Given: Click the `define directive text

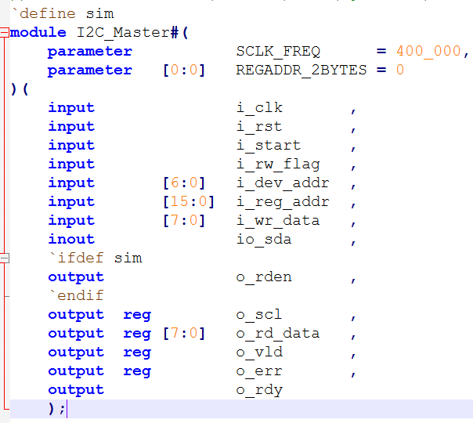Looking at the screenshot, I should pos(43,14).
